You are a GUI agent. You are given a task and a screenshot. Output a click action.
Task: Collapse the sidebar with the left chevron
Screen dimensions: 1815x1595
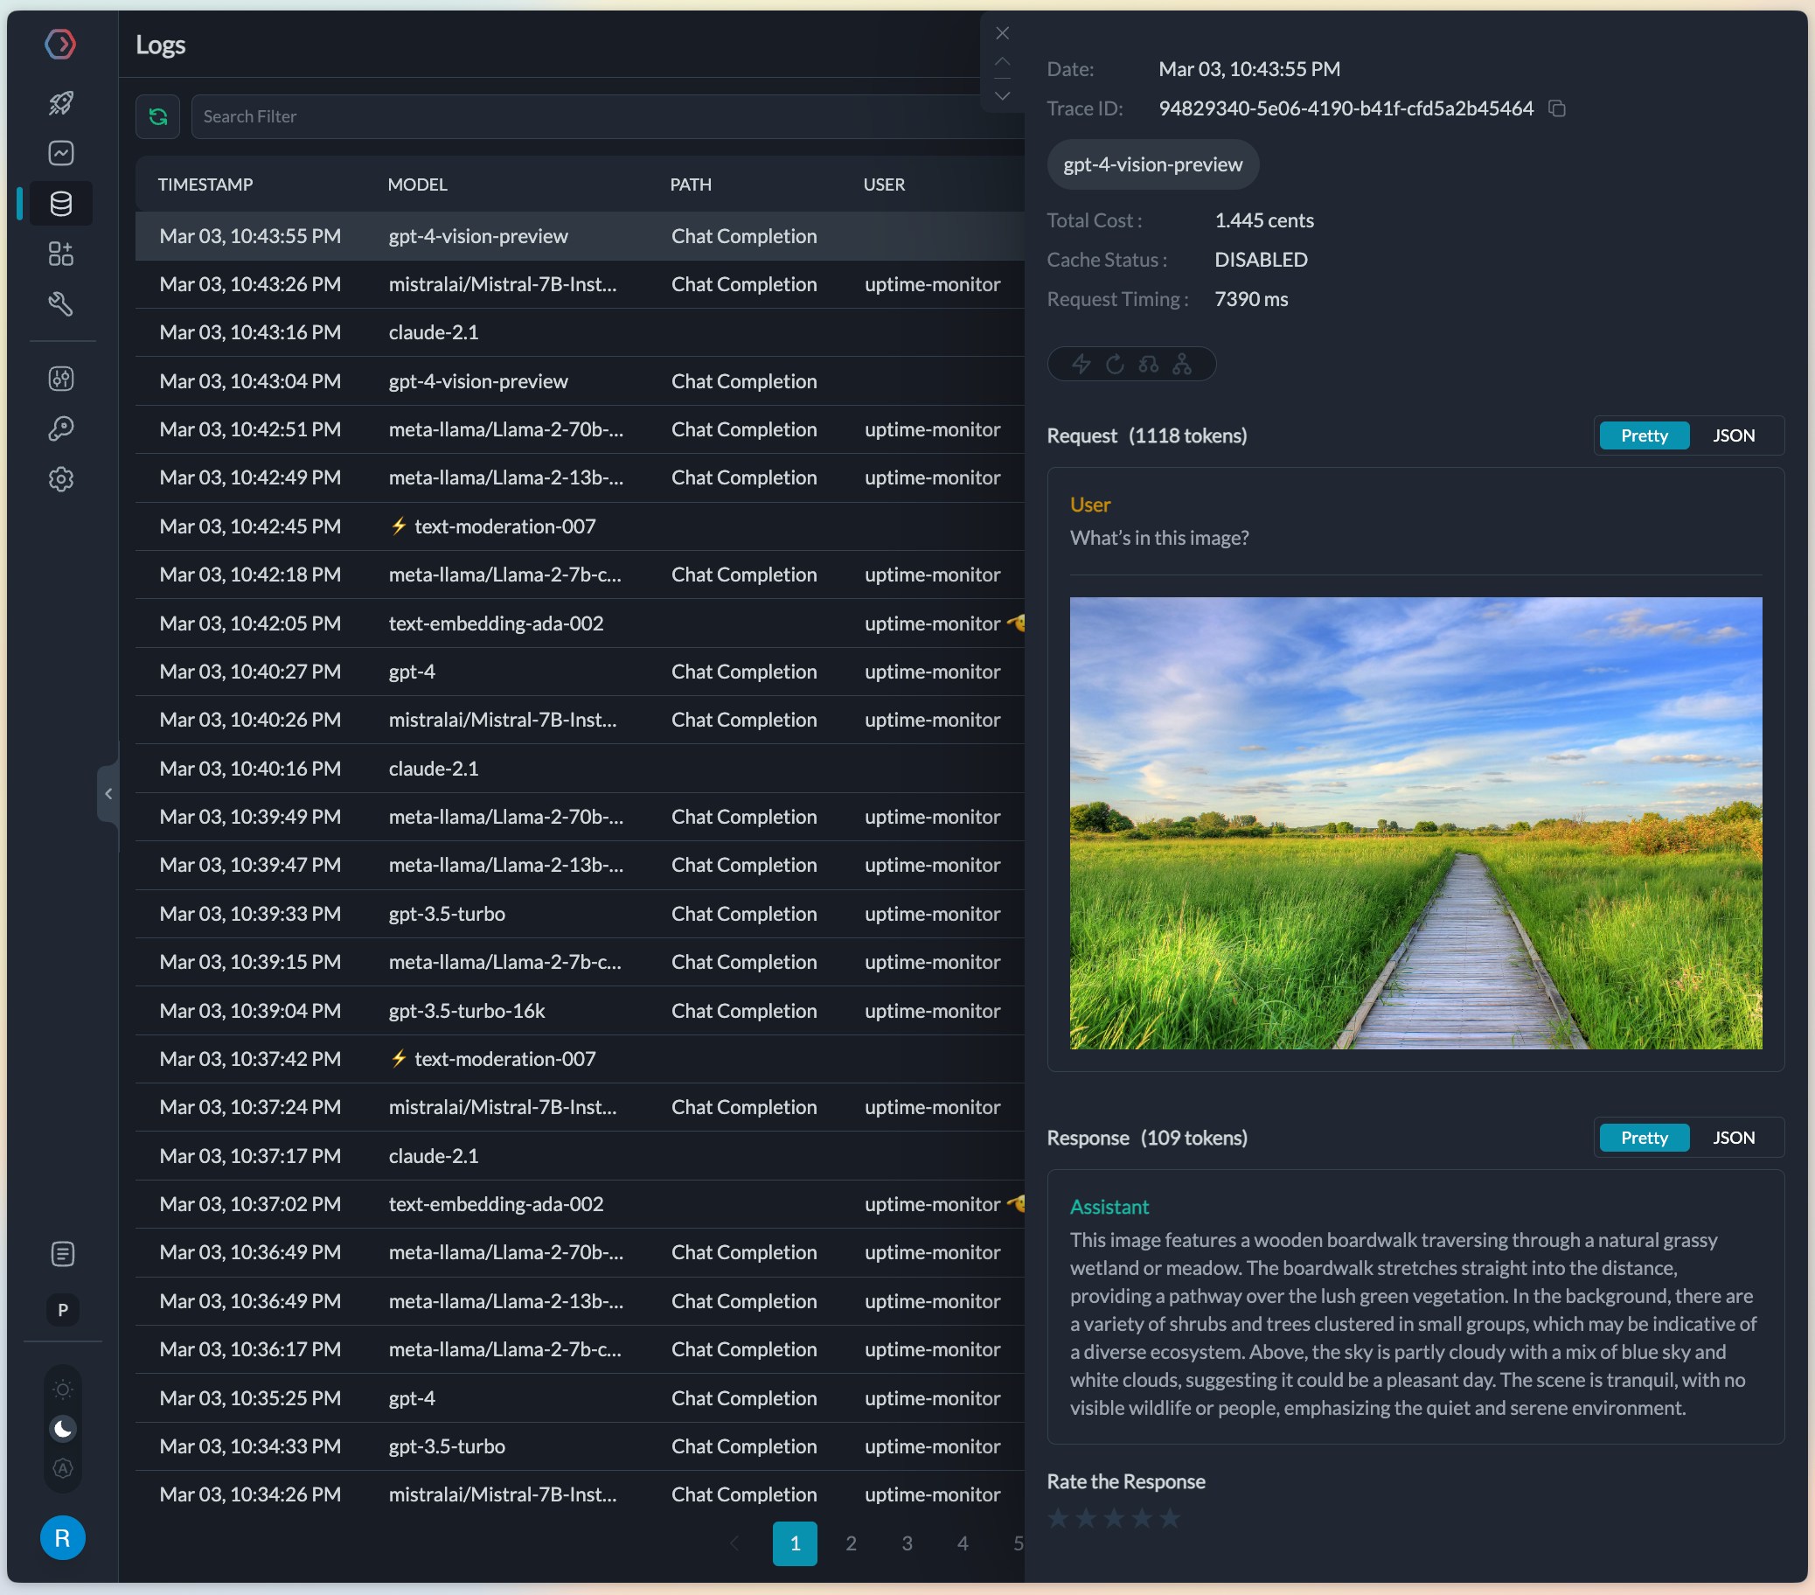click(x=108, y=794)
